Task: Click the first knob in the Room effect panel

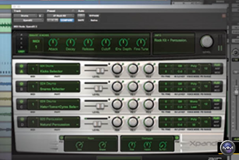Action: click(79, 145)
